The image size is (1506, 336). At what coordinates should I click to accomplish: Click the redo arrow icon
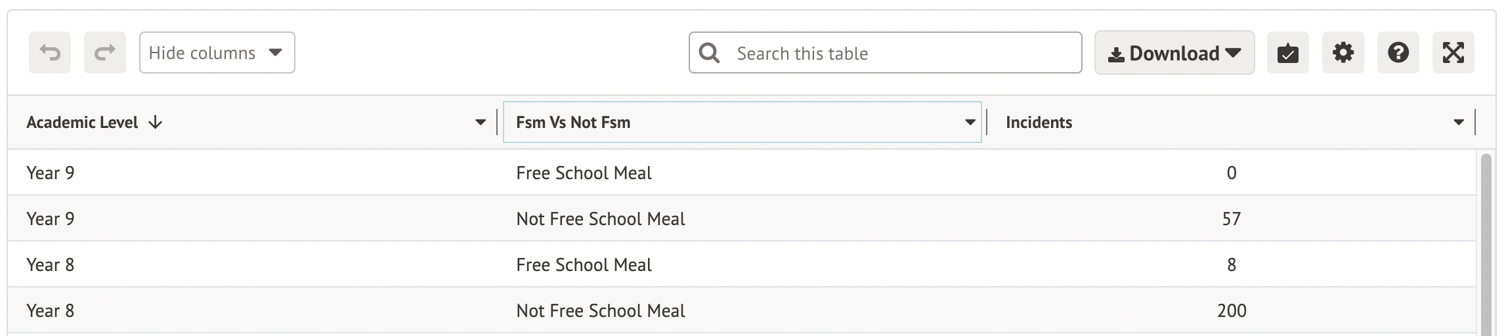tap(105, 52)
